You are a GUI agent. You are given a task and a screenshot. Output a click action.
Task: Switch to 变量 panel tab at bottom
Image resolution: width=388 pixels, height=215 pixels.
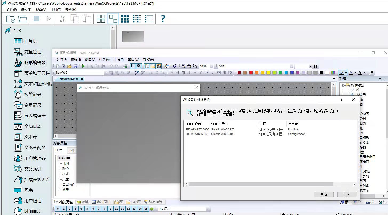point(82,202)
